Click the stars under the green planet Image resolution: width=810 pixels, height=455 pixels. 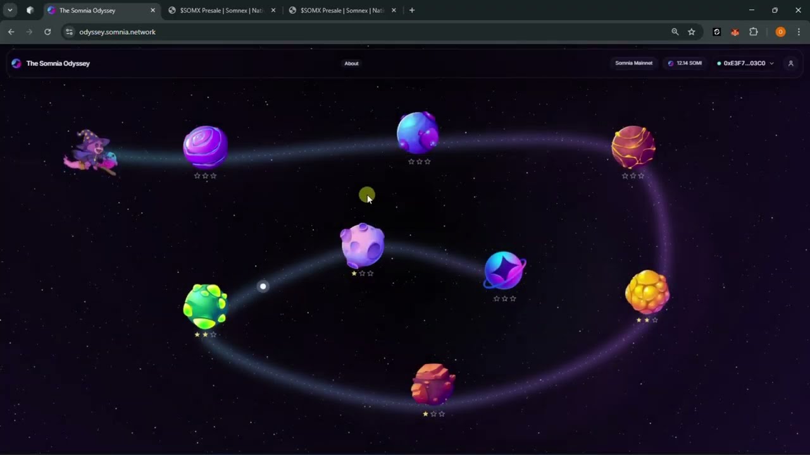click(205, 334)
